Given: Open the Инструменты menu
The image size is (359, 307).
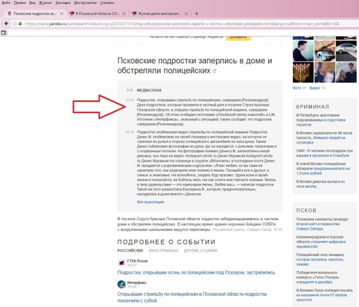Looking at the screenshot, I should click(85, 3).
